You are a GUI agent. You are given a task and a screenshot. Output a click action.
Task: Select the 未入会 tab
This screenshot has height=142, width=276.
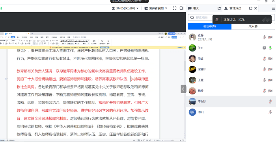click(x=253, y=26)
